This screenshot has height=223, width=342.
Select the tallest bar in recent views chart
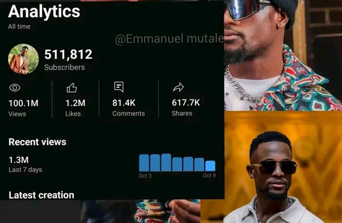(166, 162)
